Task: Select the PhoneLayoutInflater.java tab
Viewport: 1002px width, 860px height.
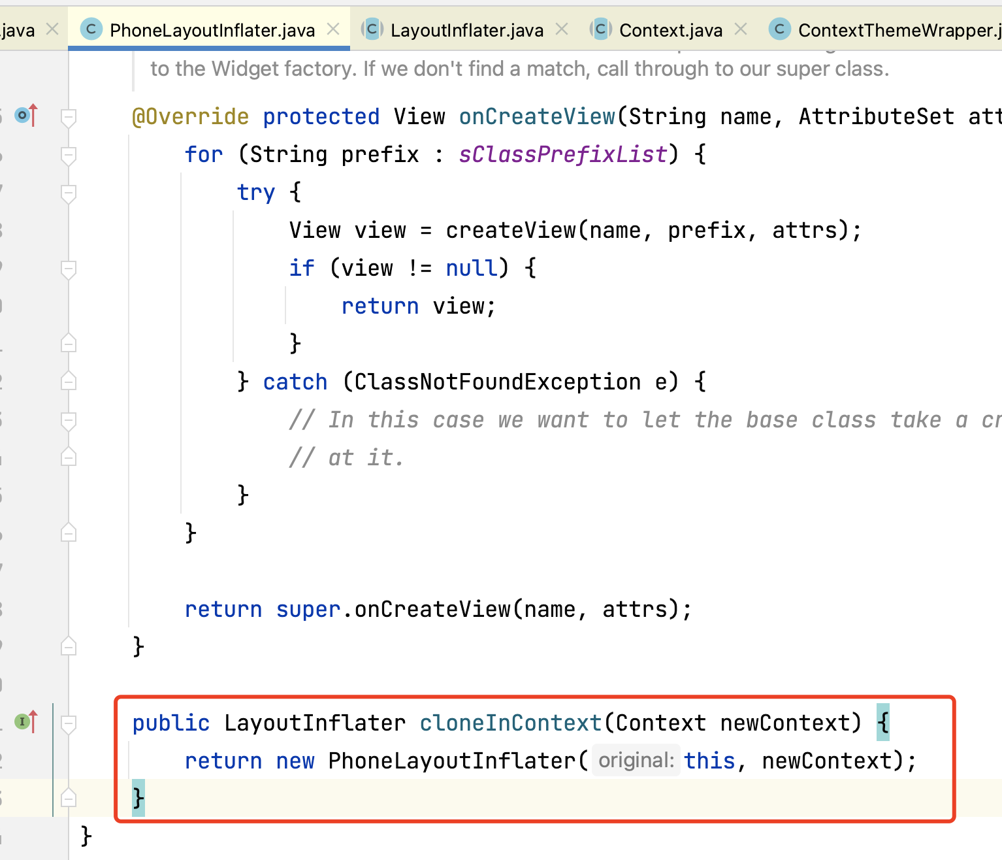Action: (x=212, y=30)
